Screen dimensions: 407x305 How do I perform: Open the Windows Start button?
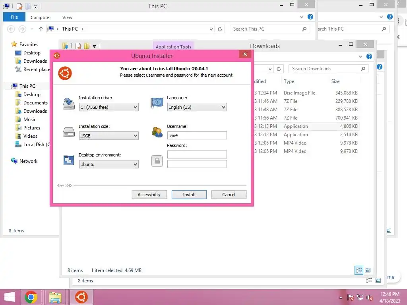(10, 297)
